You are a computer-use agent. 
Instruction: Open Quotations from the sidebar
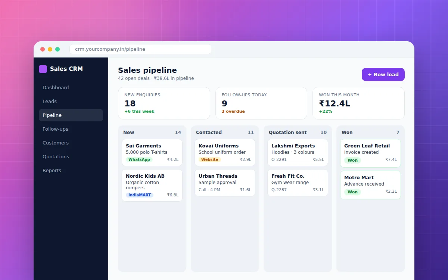[71, 156]
